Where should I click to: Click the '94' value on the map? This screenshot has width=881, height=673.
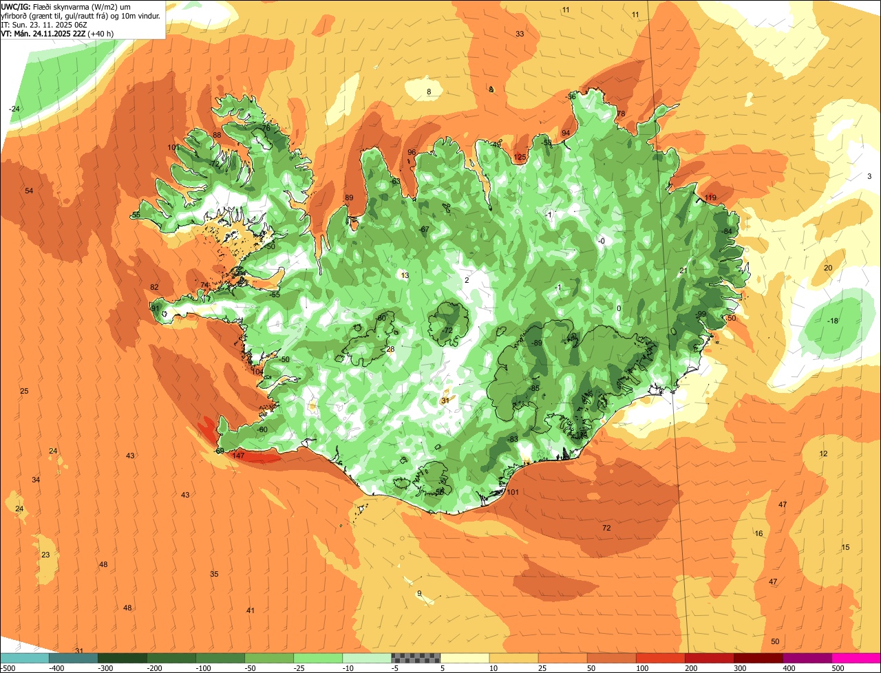pos(566,133)
